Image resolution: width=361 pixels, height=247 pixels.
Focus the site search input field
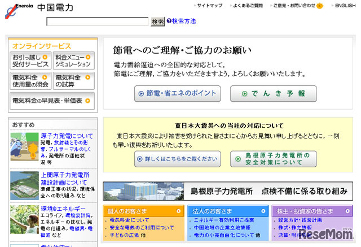(x=98, y=21)
